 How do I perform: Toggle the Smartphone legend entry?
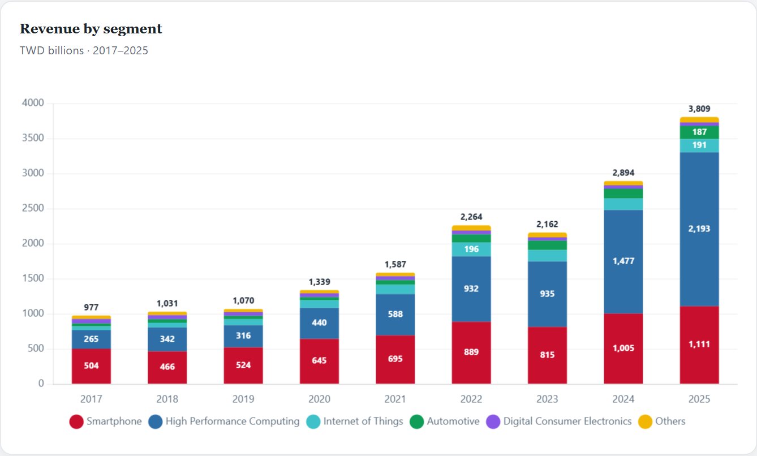tap(106, 421)
